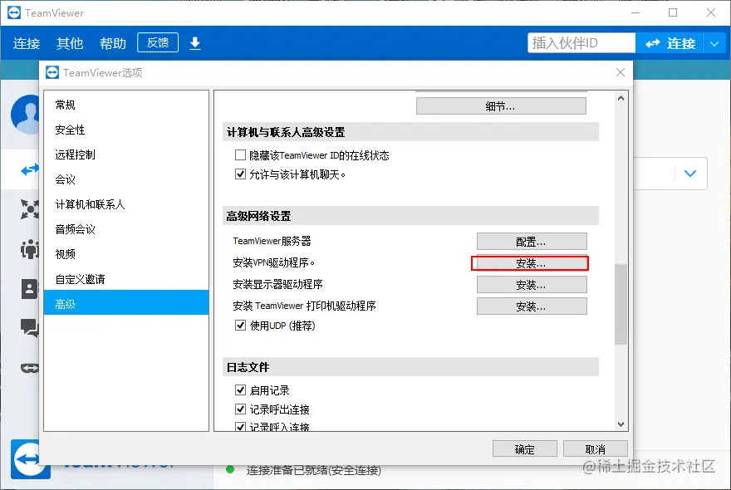
Task: Click 安装... for monitor driver
Action: [x=532, y=284]
